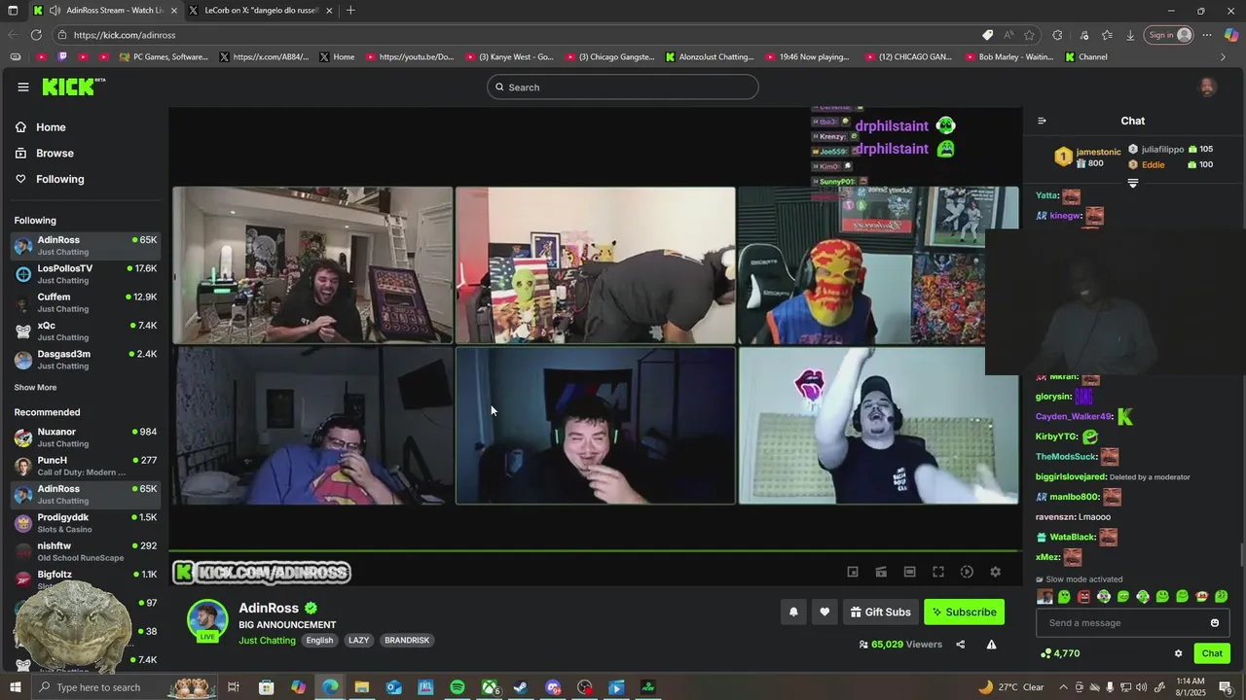Click the report warning triangle icon
Screen dimensions: 1246x700
point(991,644)
